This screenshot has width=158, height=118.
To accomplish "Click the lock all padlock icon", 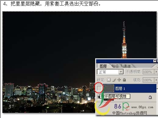I will 124,80.
